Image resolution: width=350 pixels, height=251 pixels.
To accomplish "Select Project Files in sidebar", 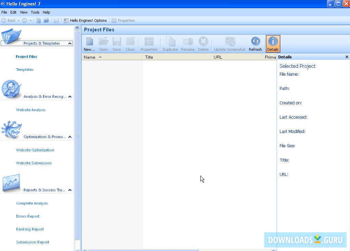I will click(26, 57).
